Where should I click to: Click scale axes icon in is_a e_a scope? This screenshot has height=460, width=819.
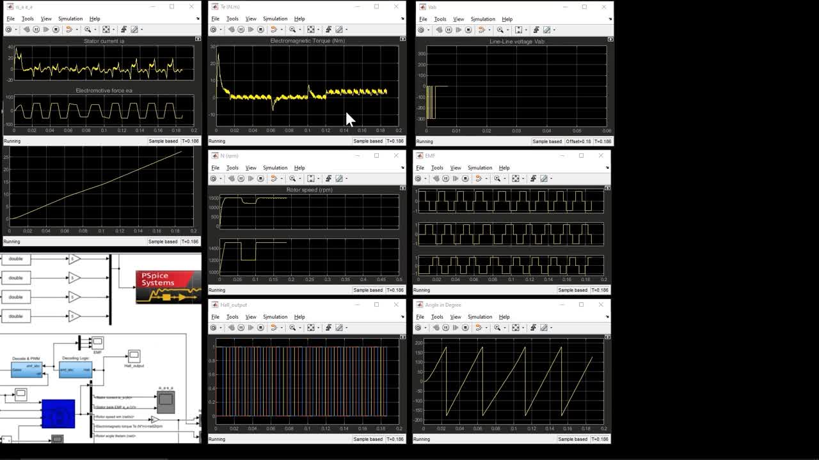(x=106, y=29)
